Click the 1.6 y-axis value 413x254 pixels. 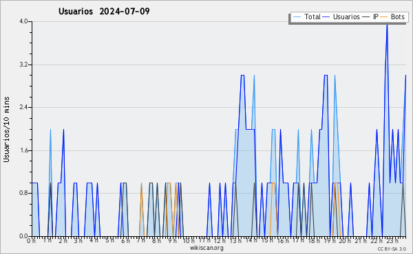[x=23, y=150]
